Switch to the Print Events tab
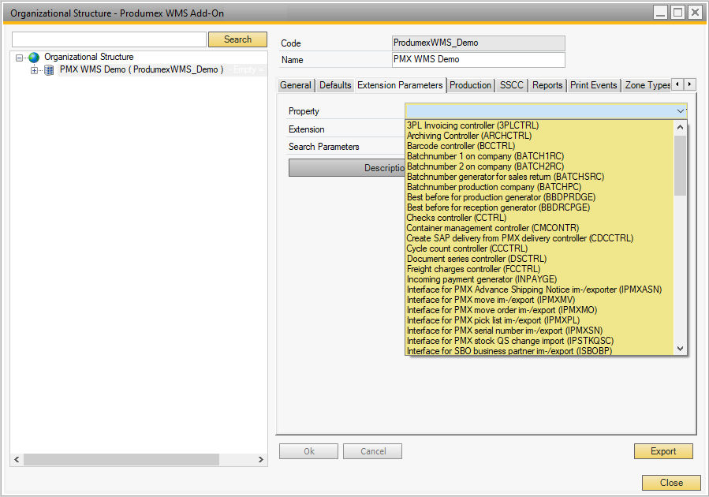709x497 pixels. click(593, 85)
